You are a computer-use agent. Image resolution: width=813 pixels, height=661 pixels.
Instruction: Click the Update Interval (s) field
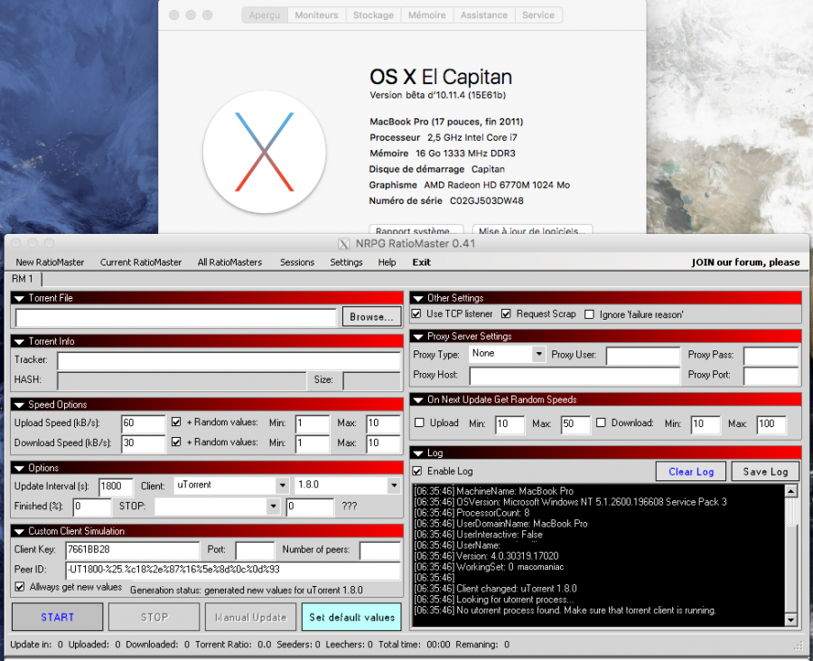tap(117, 487)
